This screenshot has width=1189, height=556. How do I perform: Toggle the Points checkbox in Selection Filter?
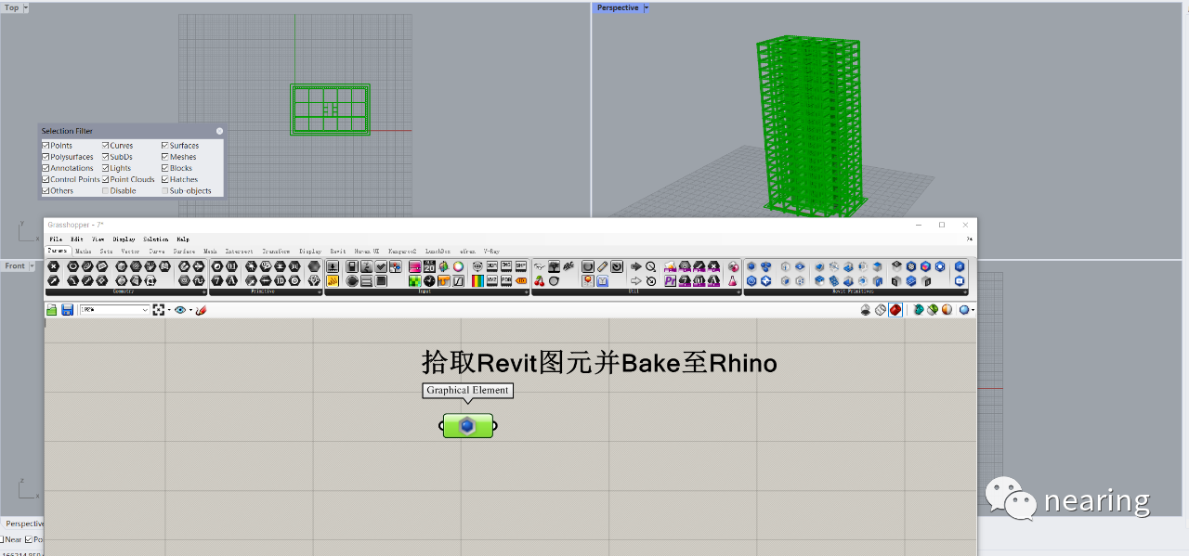pyautogui.click(x=46, y=146)
